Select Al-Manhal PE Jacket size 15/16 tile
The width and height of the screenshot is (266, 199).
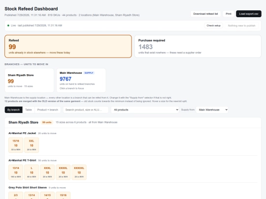16,145
